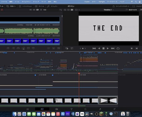Select the transition clip at end of timeline
This screenshot has height=117, width=142.
coord(108,100)
